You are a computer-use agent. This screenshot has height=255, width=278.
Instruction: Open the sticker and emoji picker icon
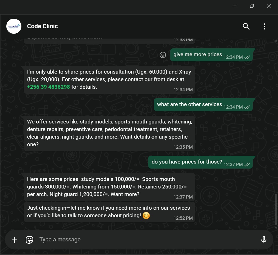click(x=29, y=240)
